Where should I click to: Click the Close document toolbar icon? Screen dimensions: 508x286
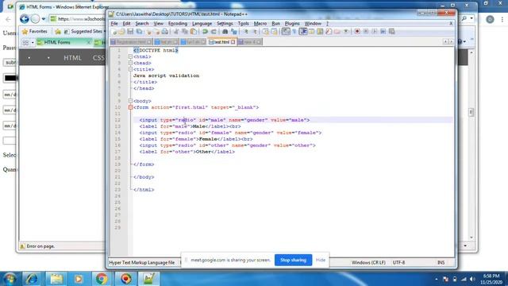pyautogui.click(x=148, y=32)
